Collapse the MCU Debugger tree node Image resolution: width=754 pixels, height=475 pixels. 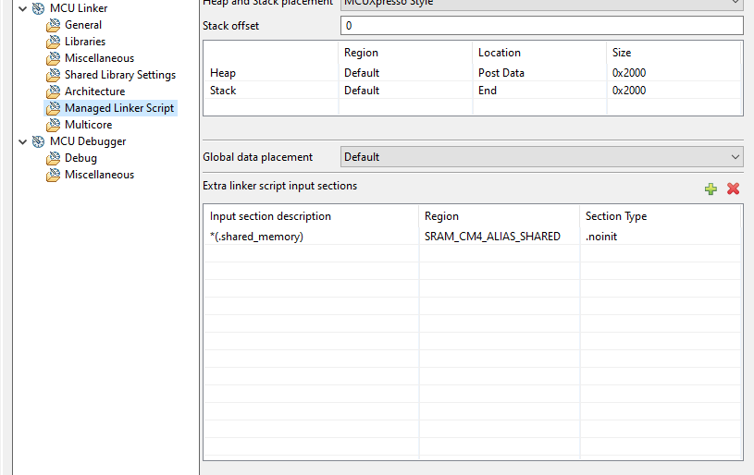pos(22,141)
